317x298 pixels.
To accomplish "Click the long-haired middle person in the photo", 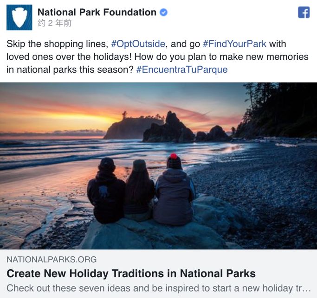I will [x=139, y=190].
